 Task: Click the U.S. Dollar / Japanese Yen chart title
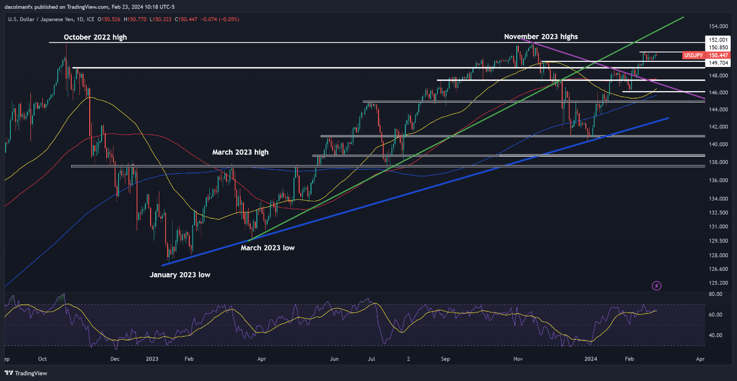(x=43, y=19)
